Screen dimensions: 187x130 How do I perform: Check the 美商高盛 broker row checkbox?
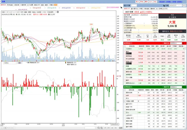125,56
